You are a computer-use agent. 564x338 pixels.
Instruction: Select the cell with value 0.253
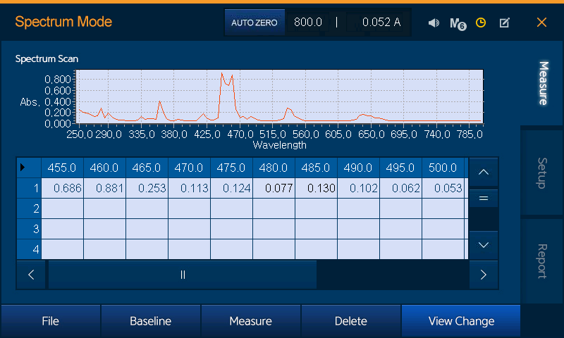147,188
